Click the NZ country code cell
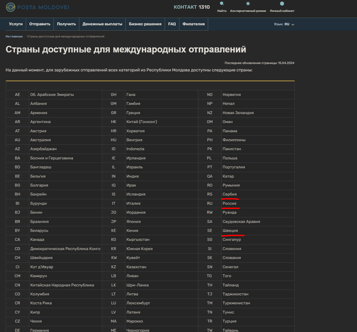 coord(210,113)
